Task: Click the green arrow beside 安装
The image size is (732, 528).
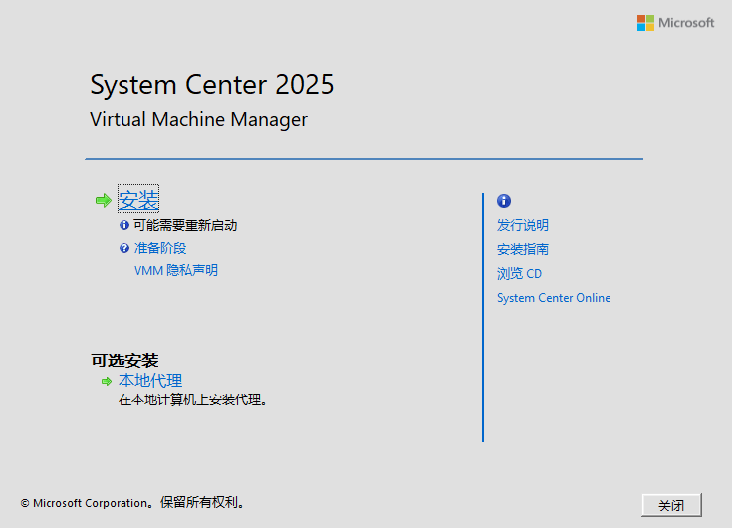Action: [104, 200]
